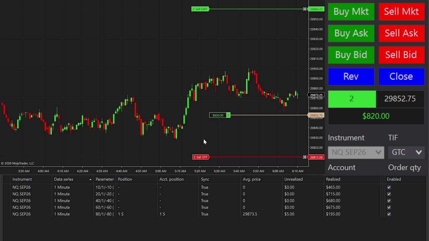
Task: Click the 29960.25 limit price tag
Action: tap(316, 9)
